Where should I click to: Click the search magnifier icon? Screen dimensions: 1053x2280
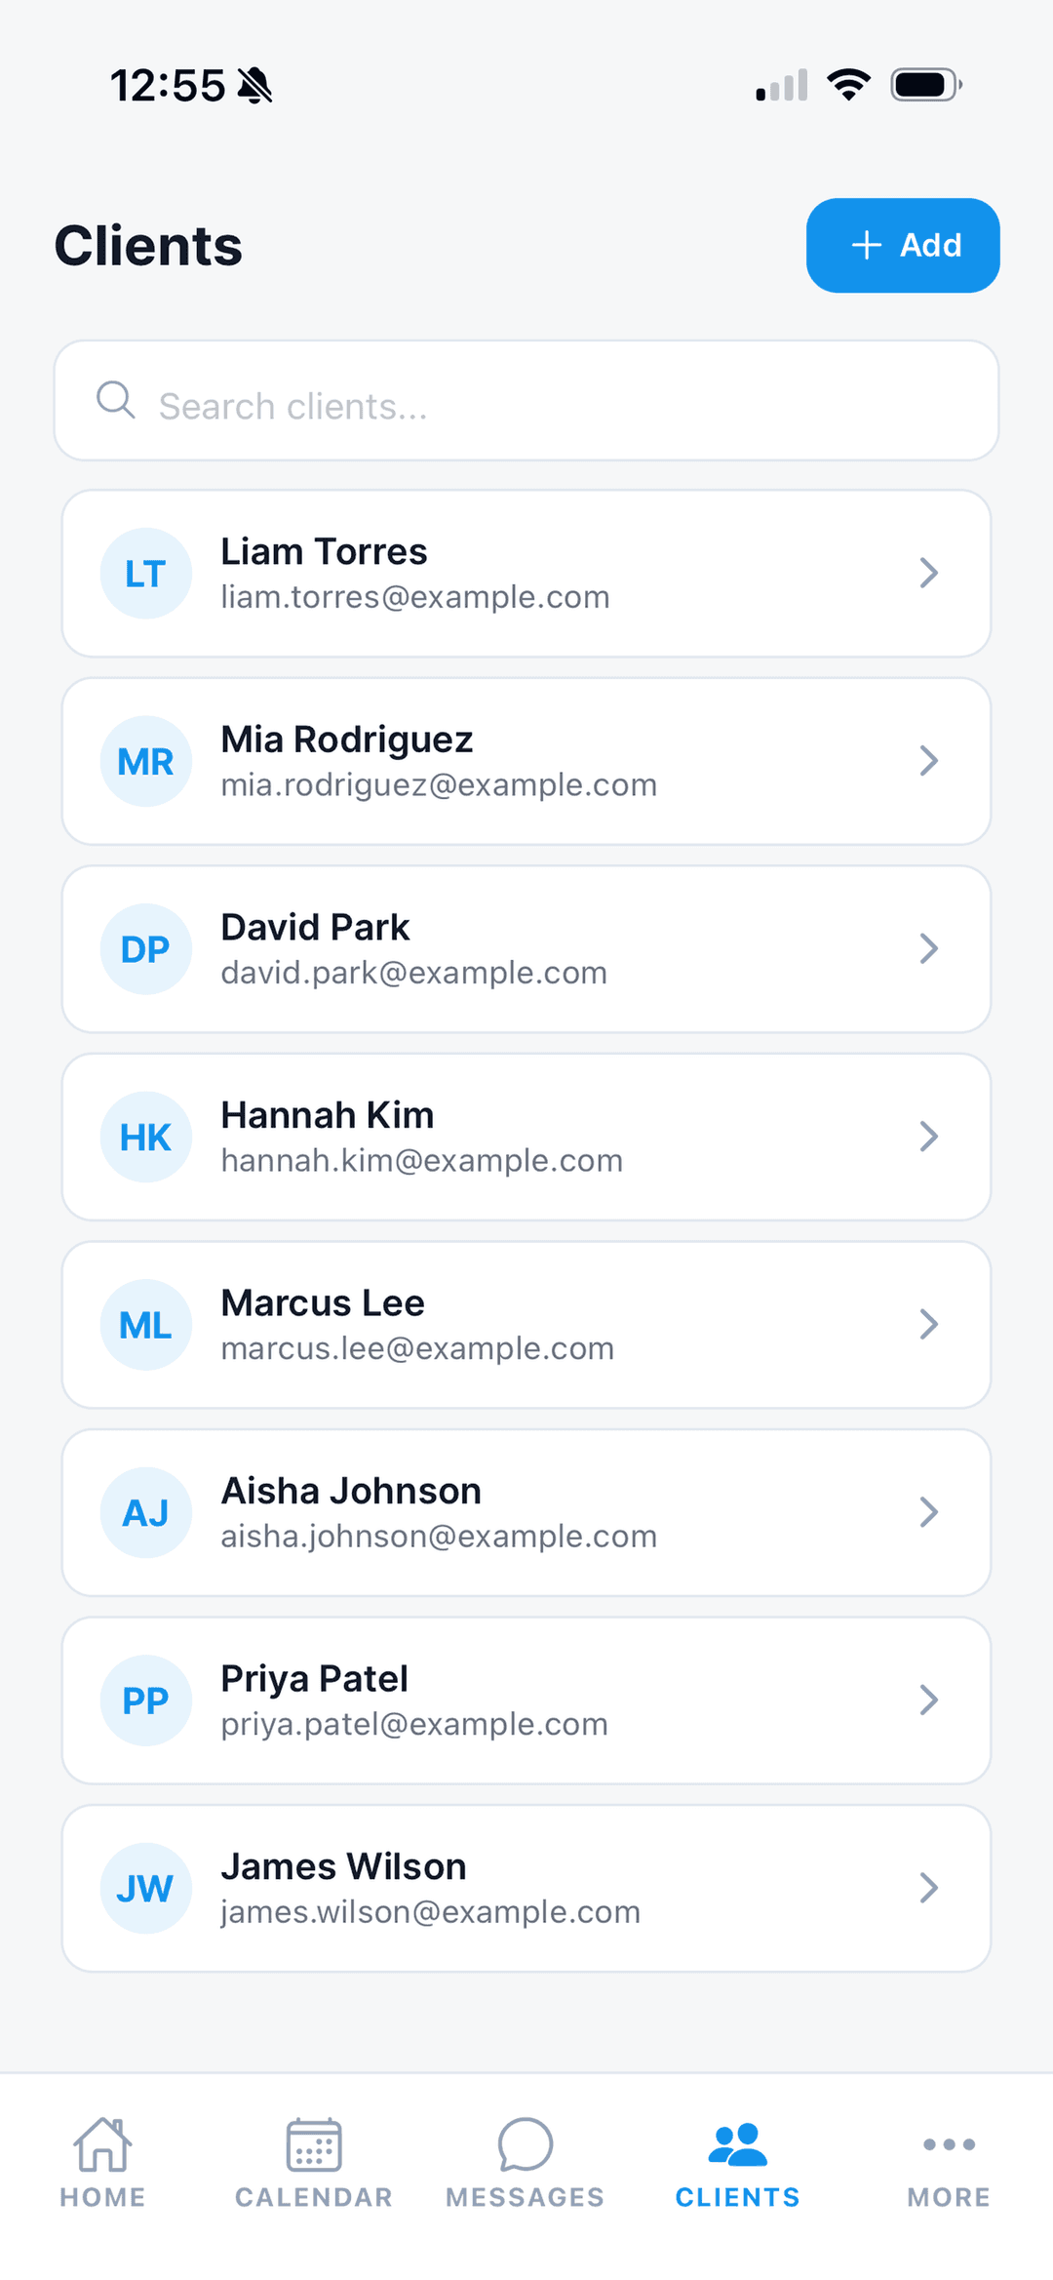(x=116, y=400)
